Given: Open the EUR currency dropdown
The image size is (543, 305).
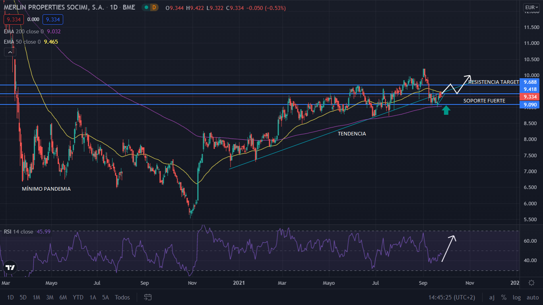Looking at the screenshot, I should 532,7.
